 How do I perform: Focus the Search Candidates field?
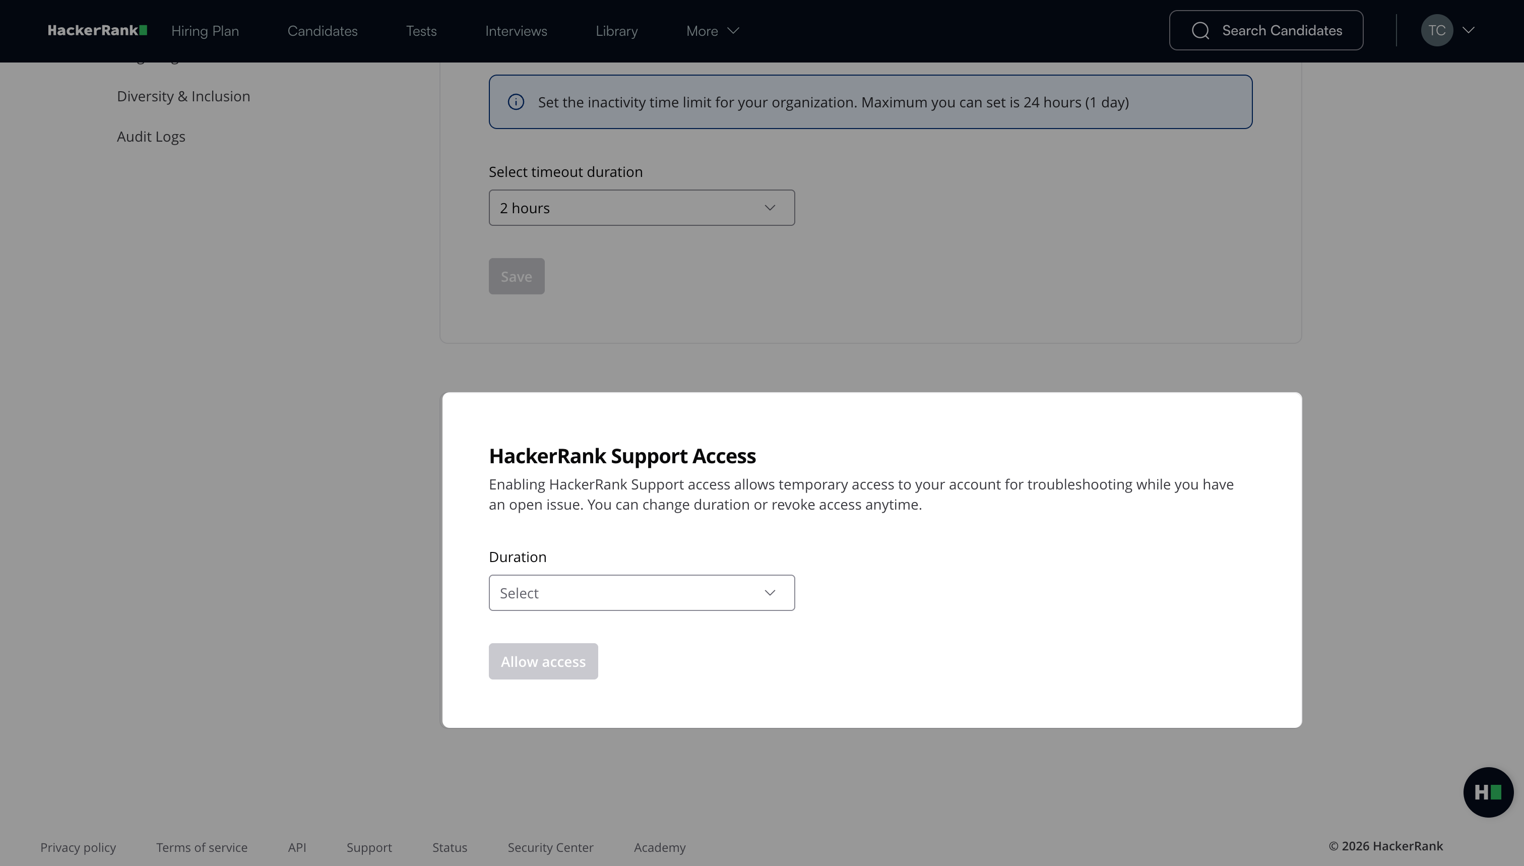pyautogui.click(x=1266, y=30)
